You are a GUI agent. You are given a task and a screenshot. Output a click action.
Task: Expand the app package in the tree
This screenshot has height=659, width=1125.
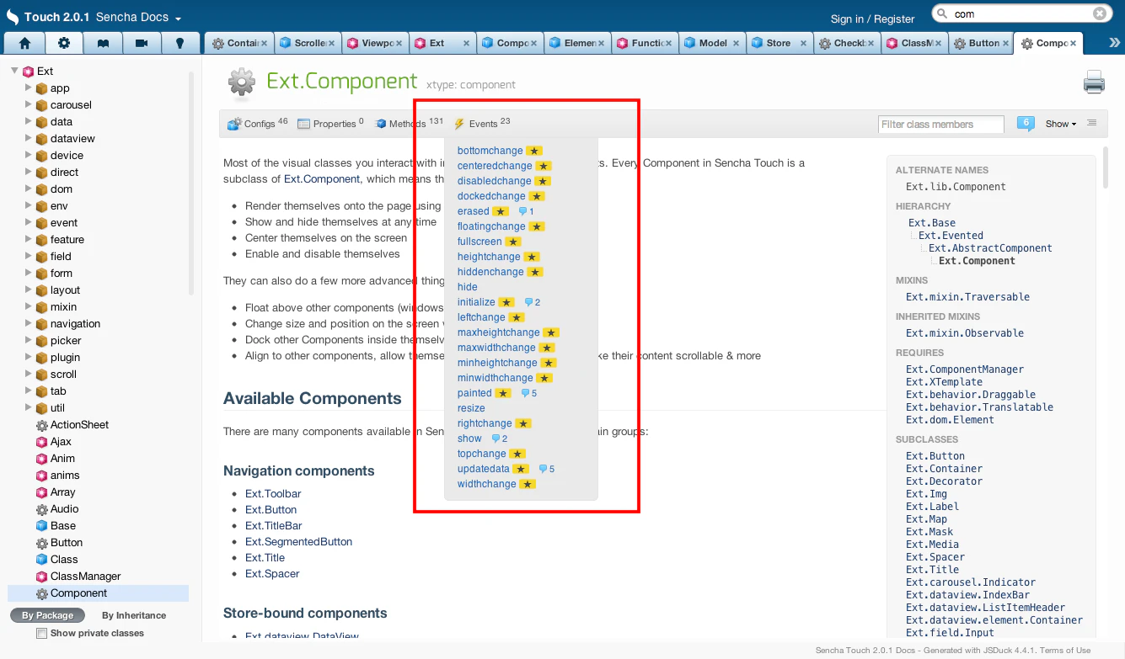[x=28, y=88]
